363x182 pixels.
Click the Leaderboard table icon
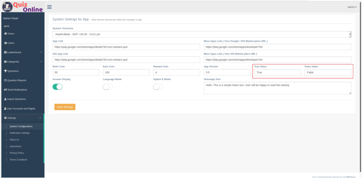point(5,52)
